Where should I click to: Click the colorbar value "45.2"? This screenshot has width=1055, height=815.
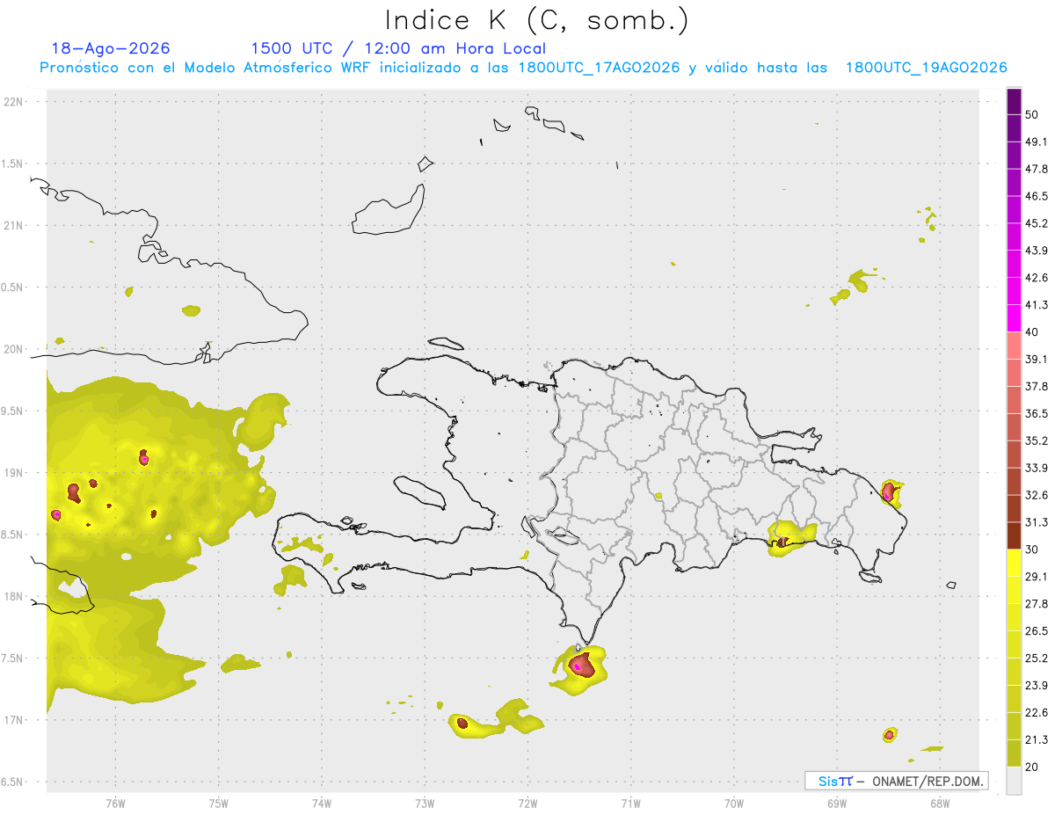coord(1037,223)
